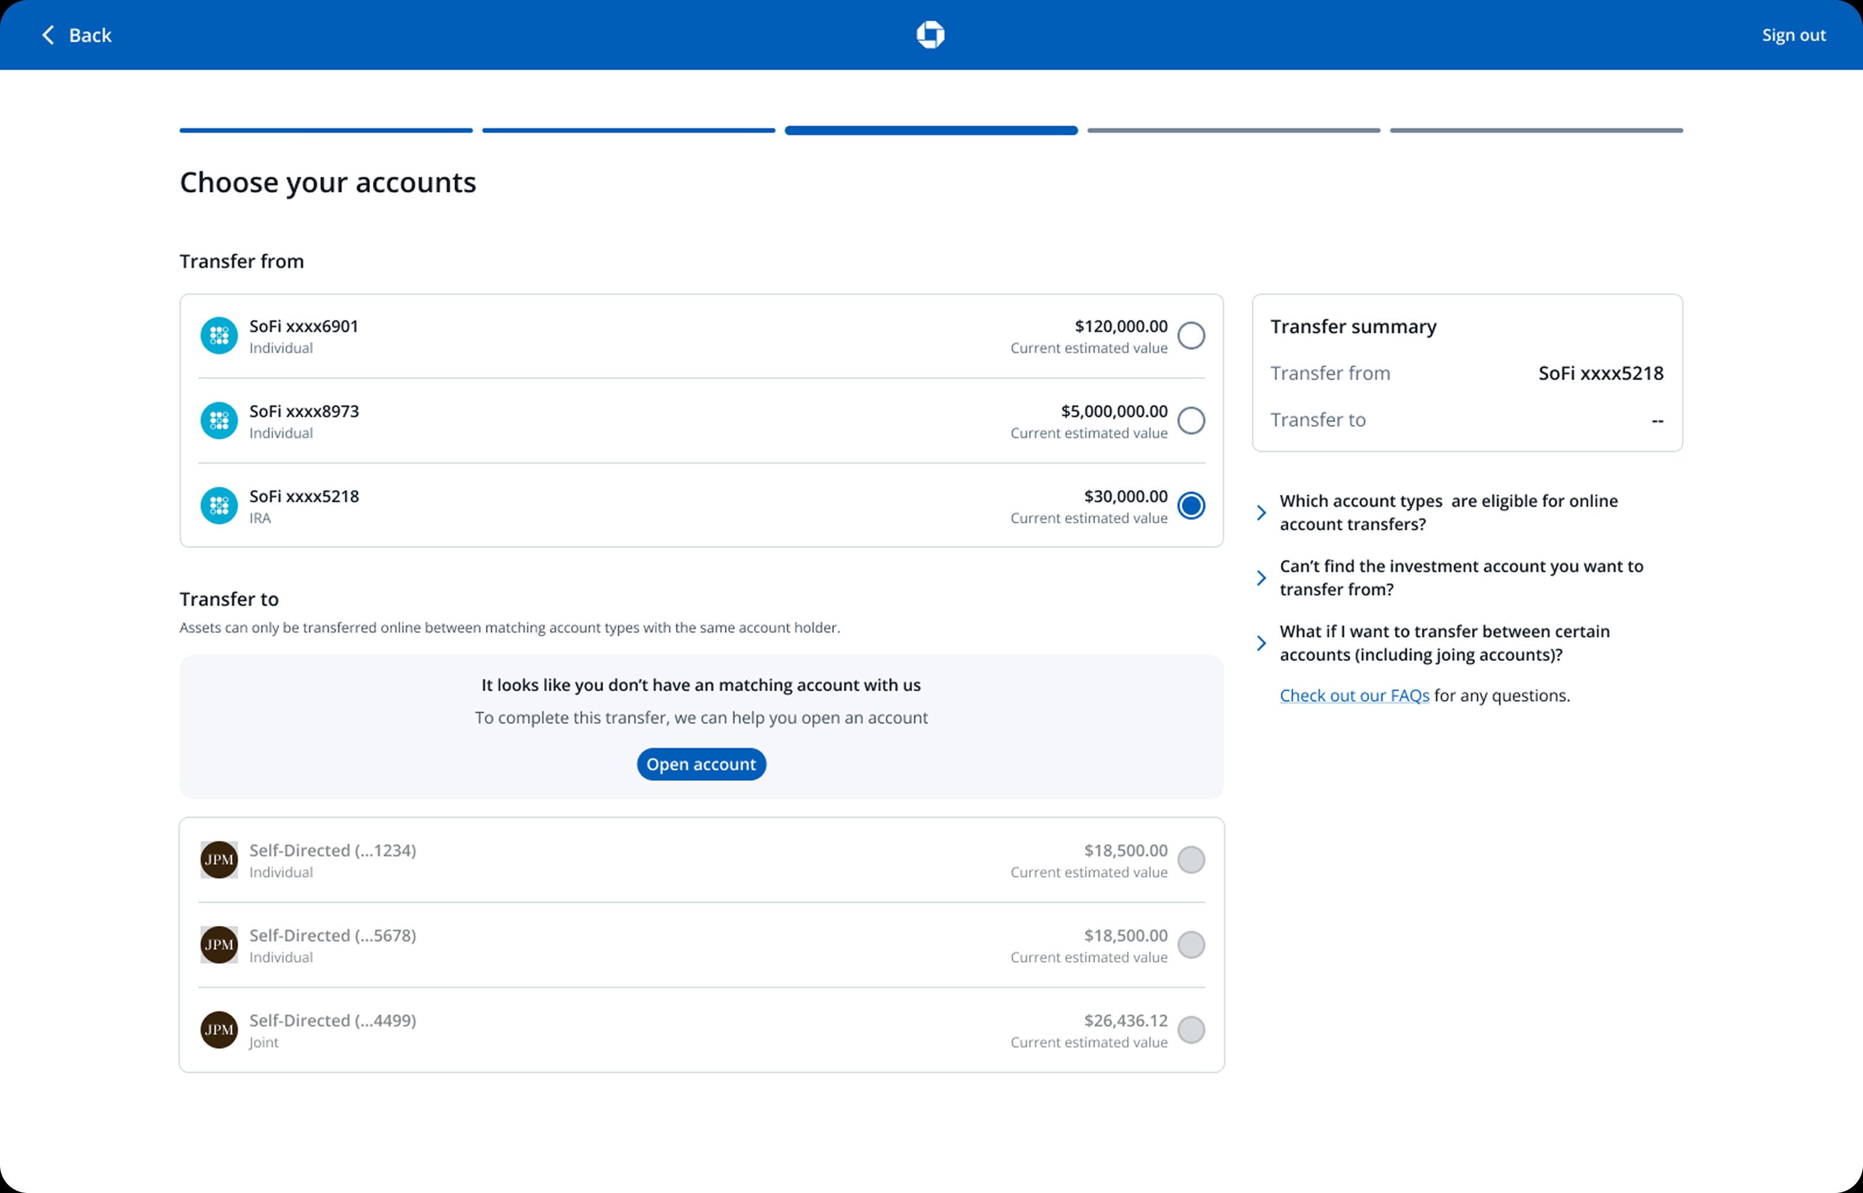
Task: Click $120,000.00 value text
Action: (x=1120, y=327)
